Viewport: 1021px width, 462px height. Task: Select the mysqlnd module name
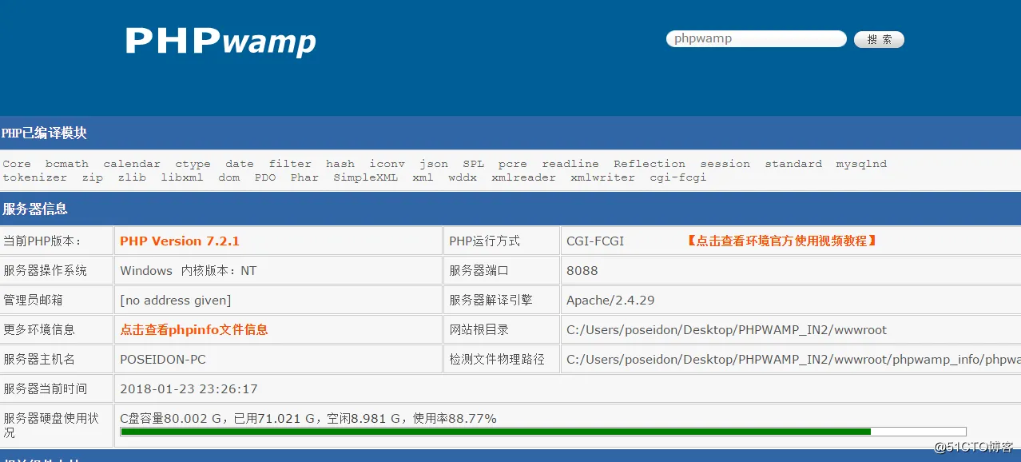861,164
